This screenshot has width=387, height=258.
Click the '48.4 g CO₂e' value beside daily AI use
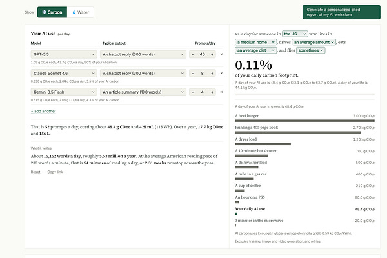365,209
